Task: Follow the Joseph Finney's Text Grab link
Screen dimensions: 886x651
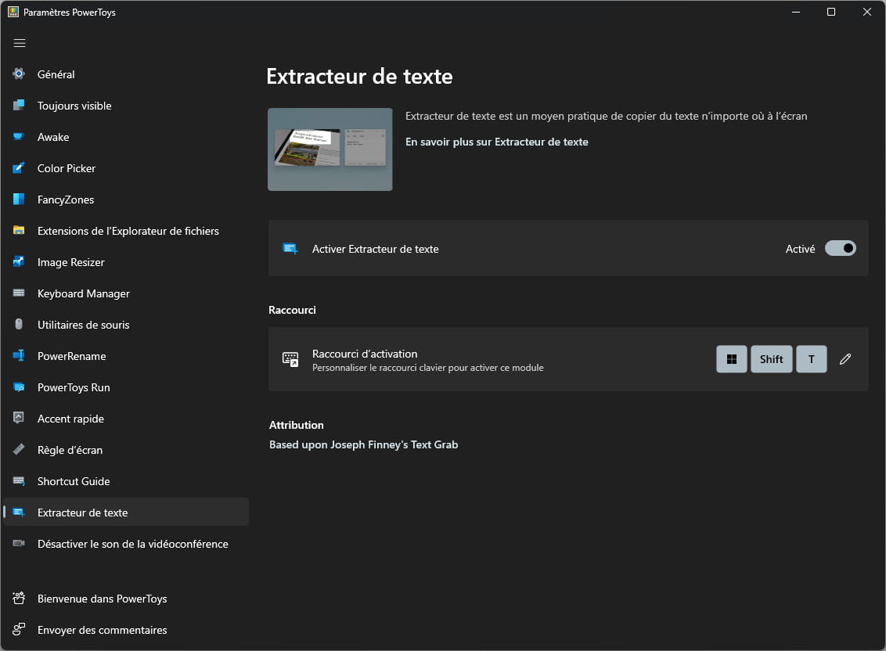Action: tap(363, 444)
